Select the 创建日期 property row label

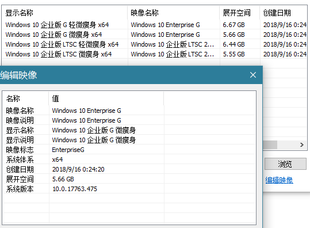tap(20, 169)
